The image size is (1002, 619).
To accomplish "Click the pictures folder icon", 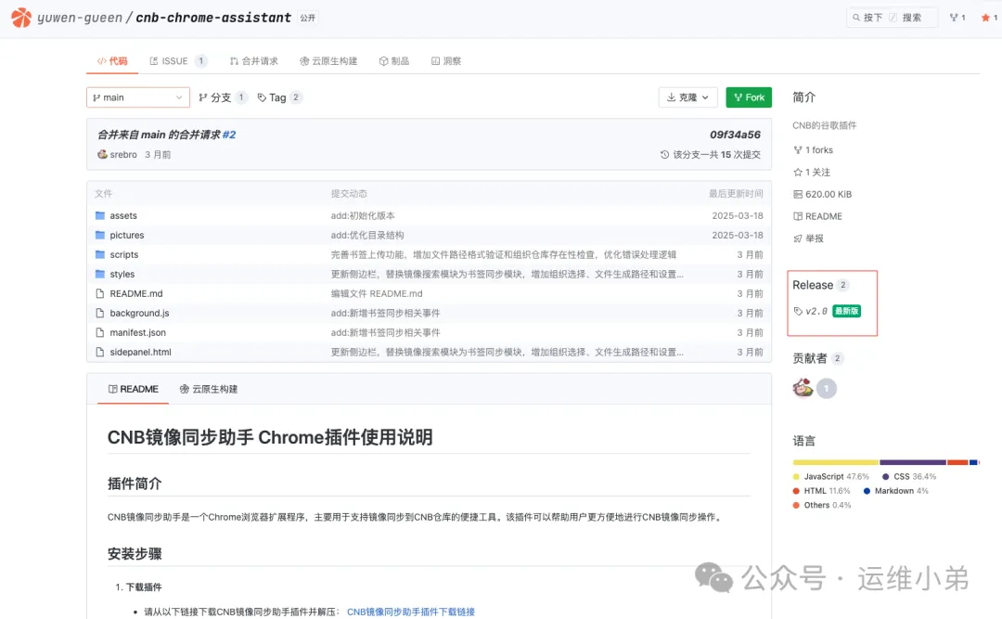I will click(99, 235).
